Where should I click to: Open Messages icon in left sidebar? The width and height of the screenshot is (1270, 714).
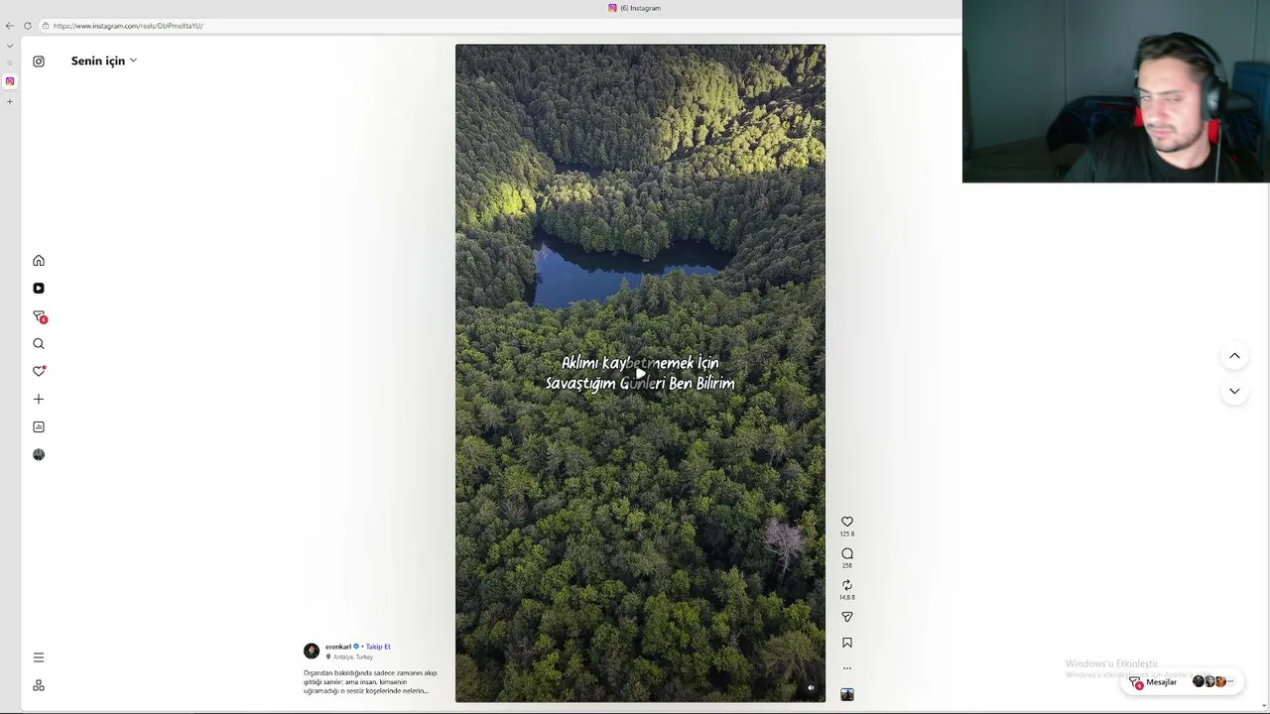point(39,316)
